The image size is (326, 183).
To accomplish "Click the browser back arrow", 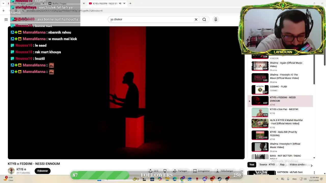I will click(4, 11).
